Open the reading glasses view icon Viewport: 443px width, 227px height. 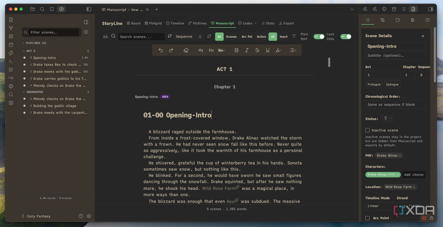click(x=105, y=37)
